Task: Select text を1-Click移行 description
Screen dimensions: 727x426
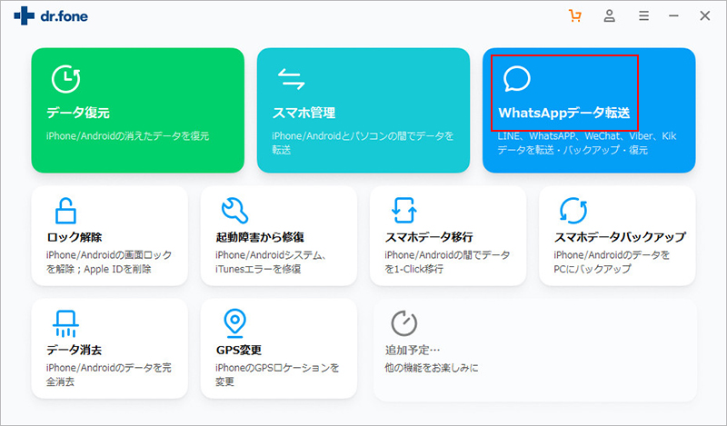Action: pyautogui.click(x=414, y=269)
